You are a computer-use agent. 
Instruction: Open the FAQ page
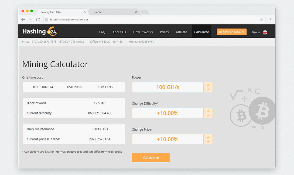[102, 32]
